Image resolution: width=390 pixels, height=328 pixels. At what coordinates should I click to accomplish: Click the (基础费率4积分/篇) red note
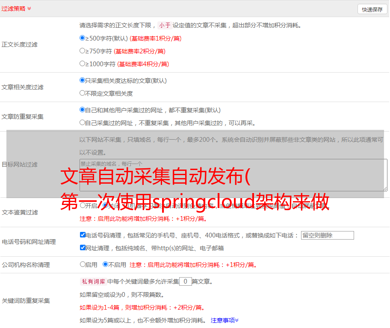(143, 64)
